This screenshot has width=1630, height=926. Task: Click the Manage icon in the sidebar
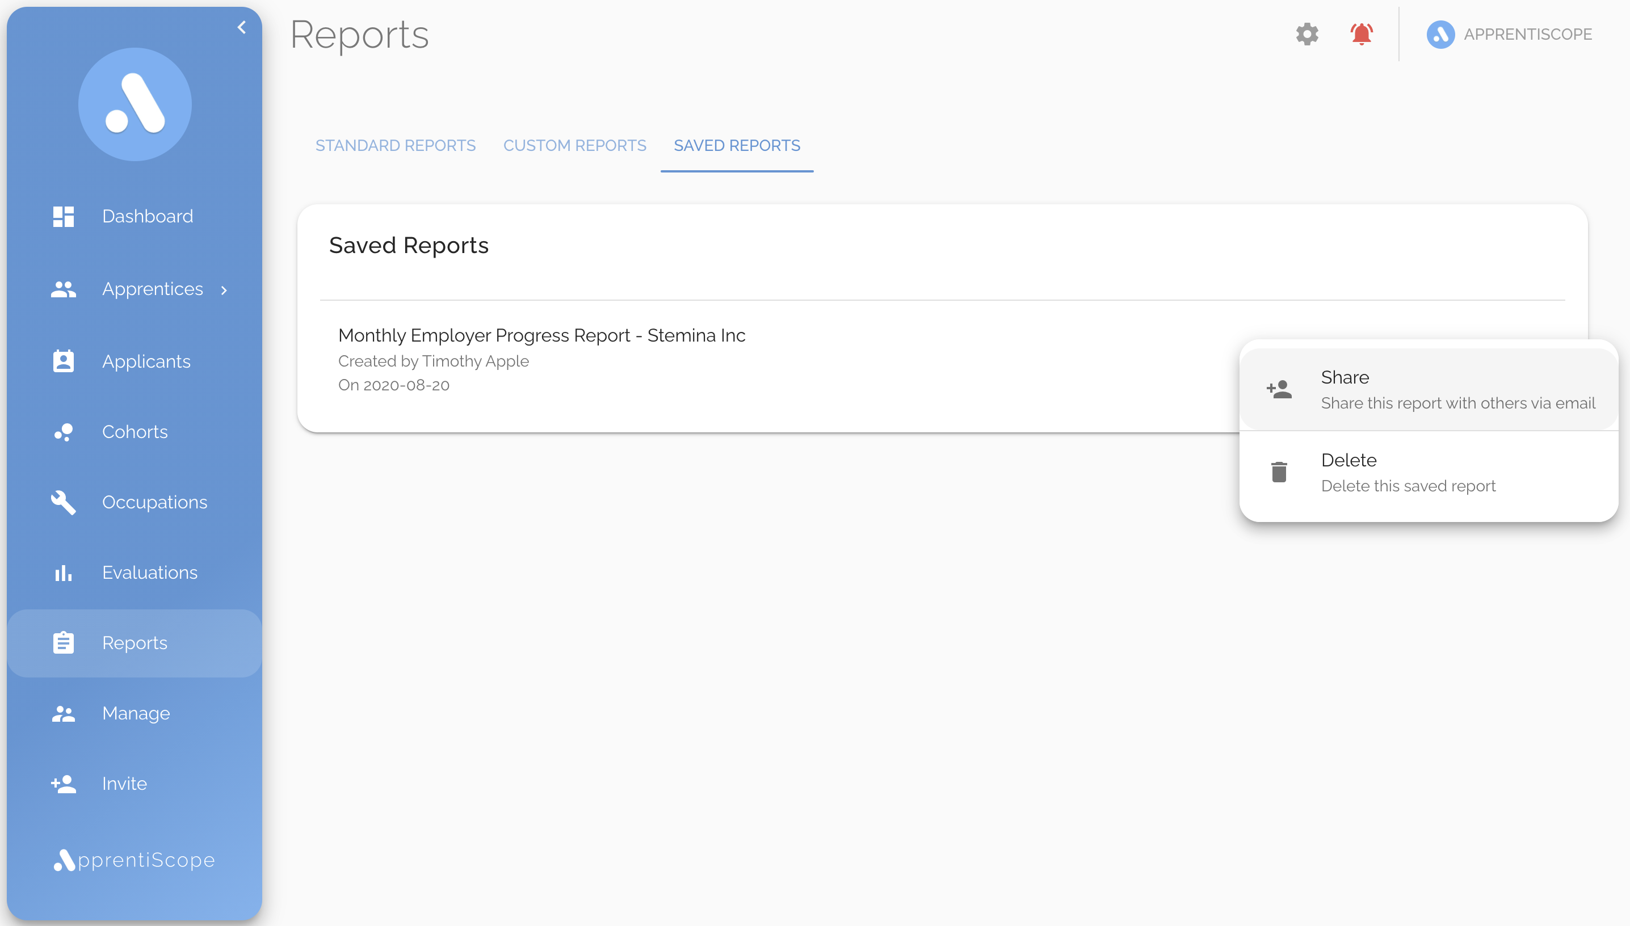coord(63,713)
